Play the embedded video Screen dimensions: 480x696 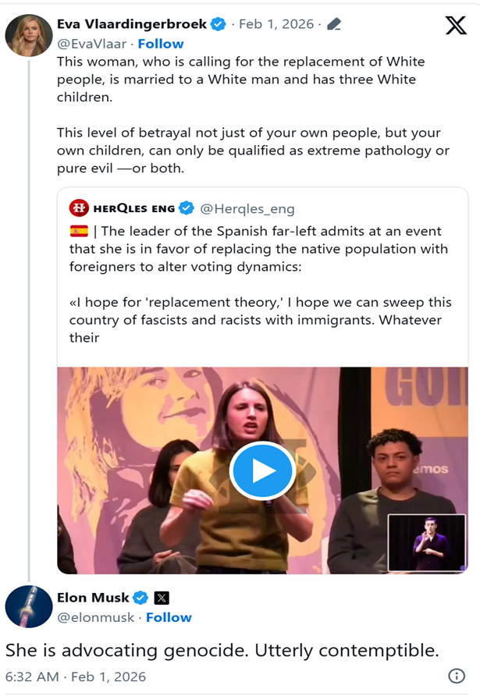click(x=262, y=471)
